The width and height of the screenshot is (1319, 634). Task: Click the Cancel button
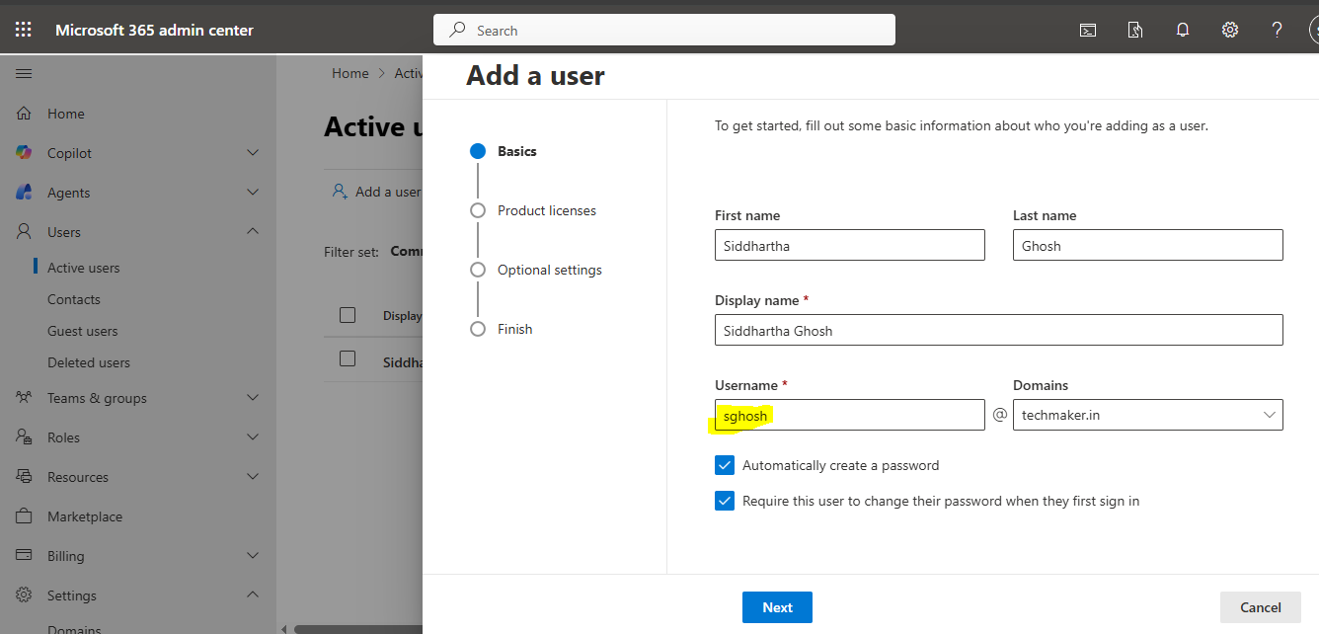[1260, 607]
